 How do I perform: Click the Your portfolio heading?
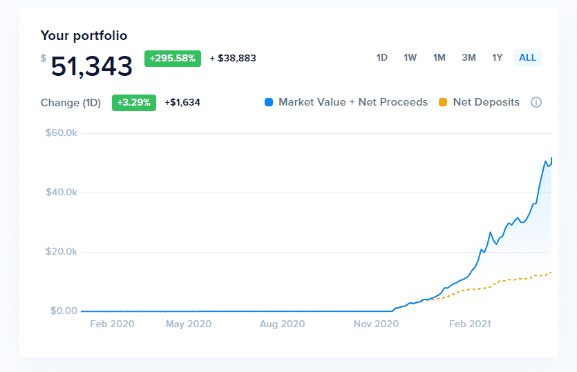point(84,36)
